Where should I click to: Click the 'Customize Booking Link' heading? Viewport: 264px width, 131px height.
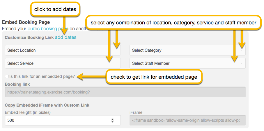pos(29,37)
